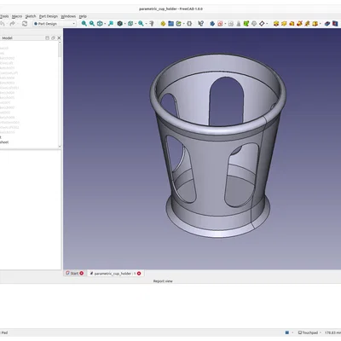
Task: Click the Undo arrow in the toolbar
Action: click(3, 24)
